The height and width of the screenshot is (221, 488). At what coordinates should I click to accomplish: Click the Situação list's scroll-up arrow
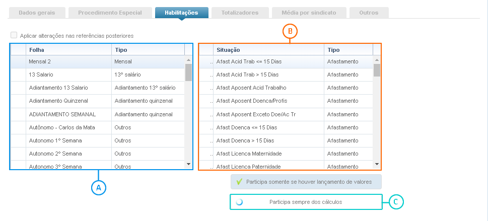[377, 59]
